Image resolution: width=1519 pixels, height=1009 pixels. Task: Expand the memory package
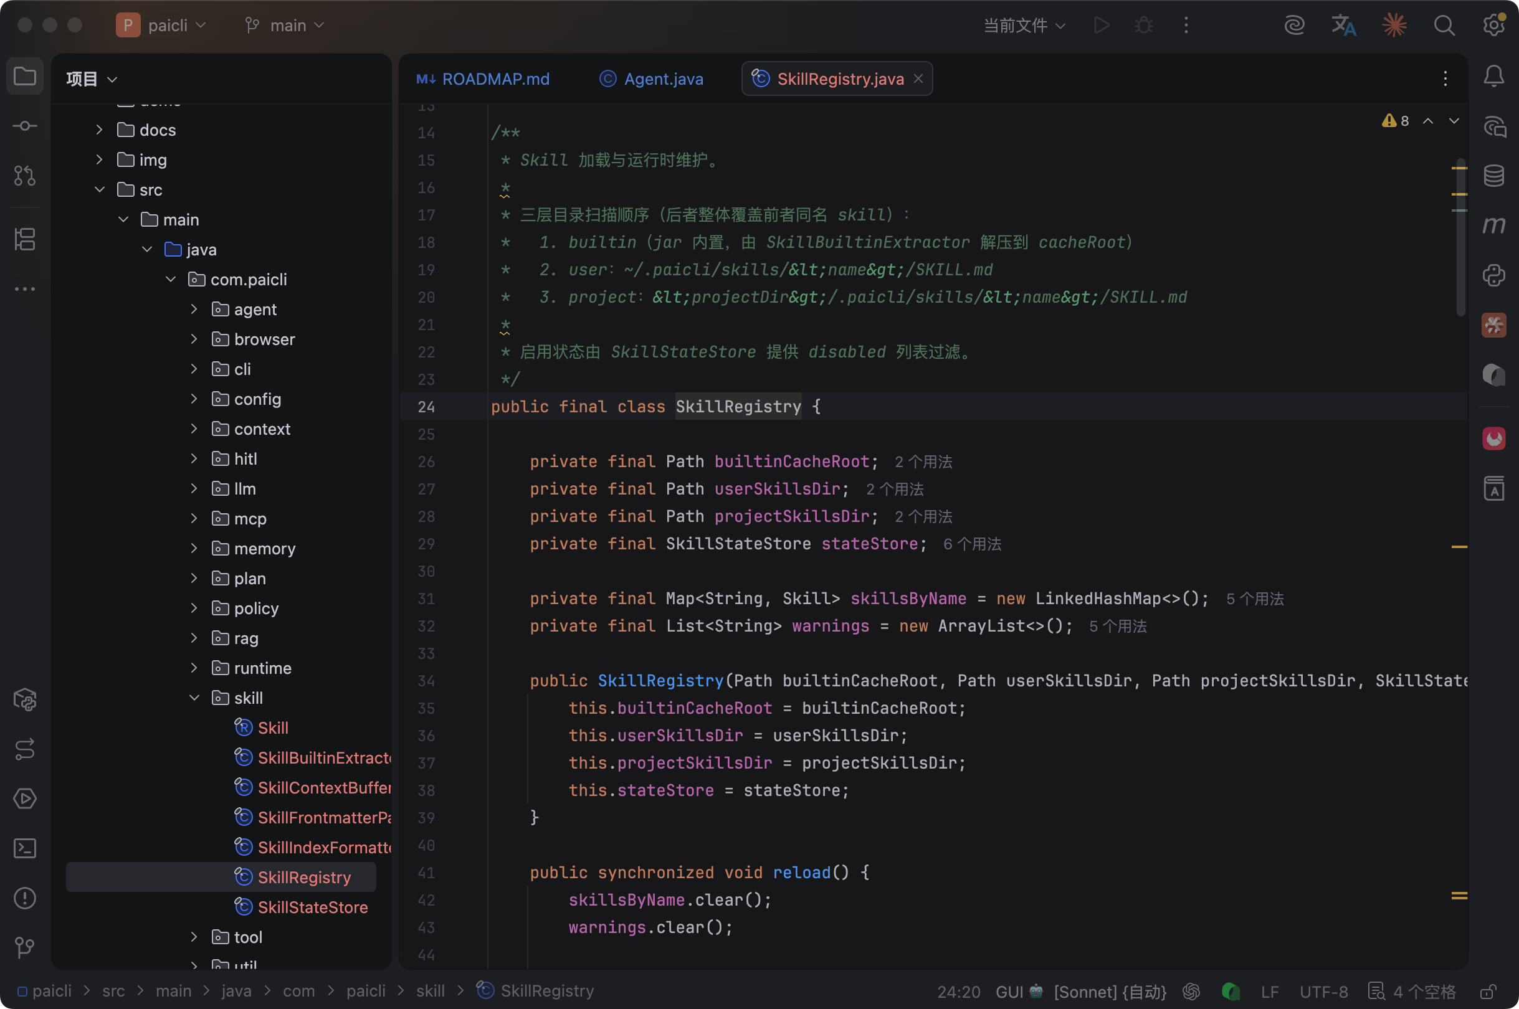194,548
